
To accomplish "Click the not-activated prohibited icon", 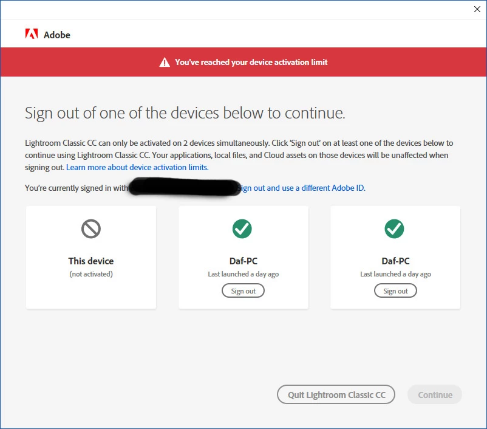I will [91, 229].
